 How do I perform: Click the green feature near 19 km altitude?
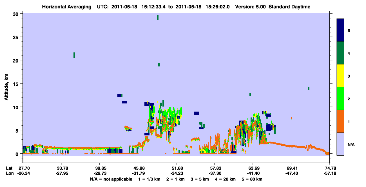pos(159,65)
